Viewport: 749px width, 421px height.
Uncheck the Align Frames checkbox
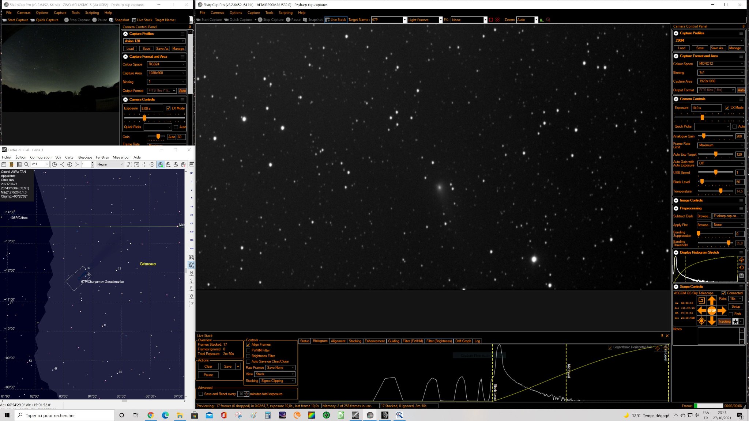248,345
